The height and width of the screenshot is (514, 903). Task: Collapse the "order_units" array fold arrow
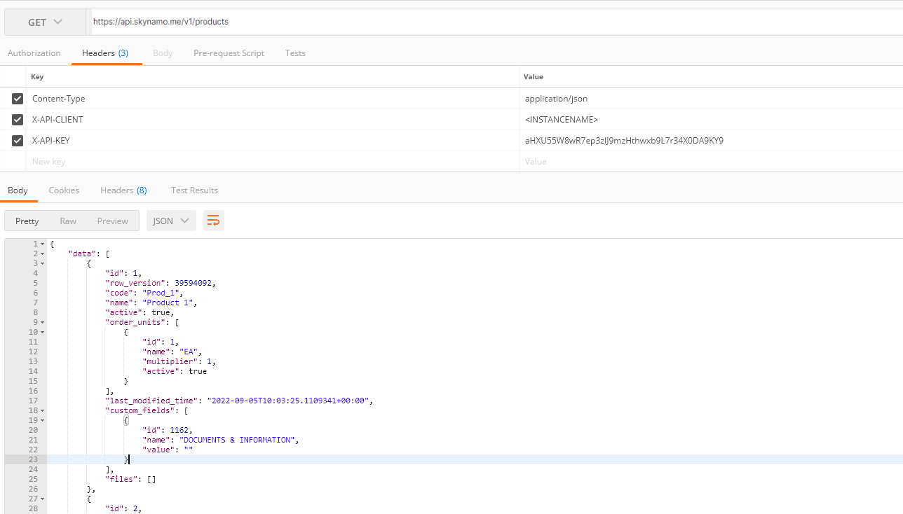coord(43,322)
